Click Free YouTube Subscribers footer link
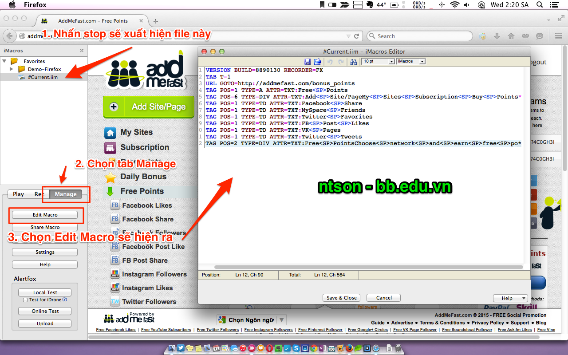This screenshot has width=568, height=355. point(166,330)
